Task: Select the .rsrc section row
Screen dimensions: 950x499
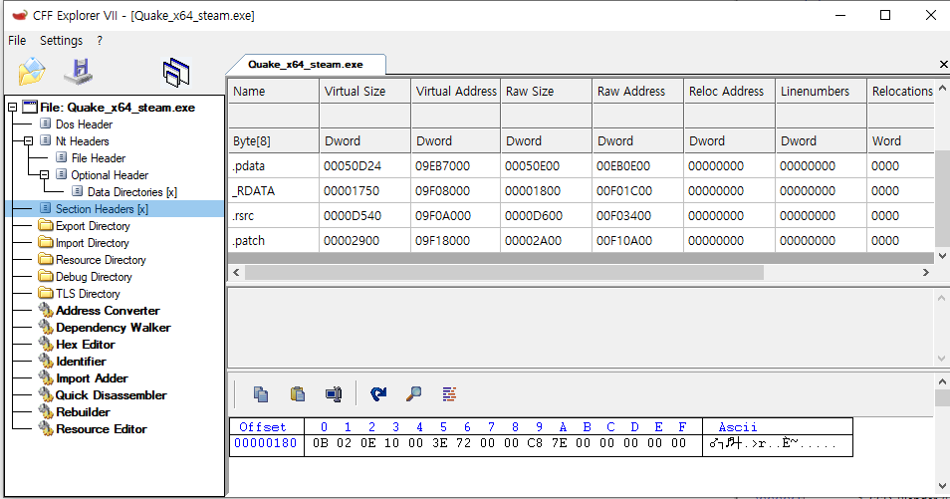Action: point(581,216)
